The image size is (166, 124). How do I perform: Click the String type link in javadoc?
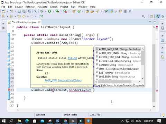[72, 58]
